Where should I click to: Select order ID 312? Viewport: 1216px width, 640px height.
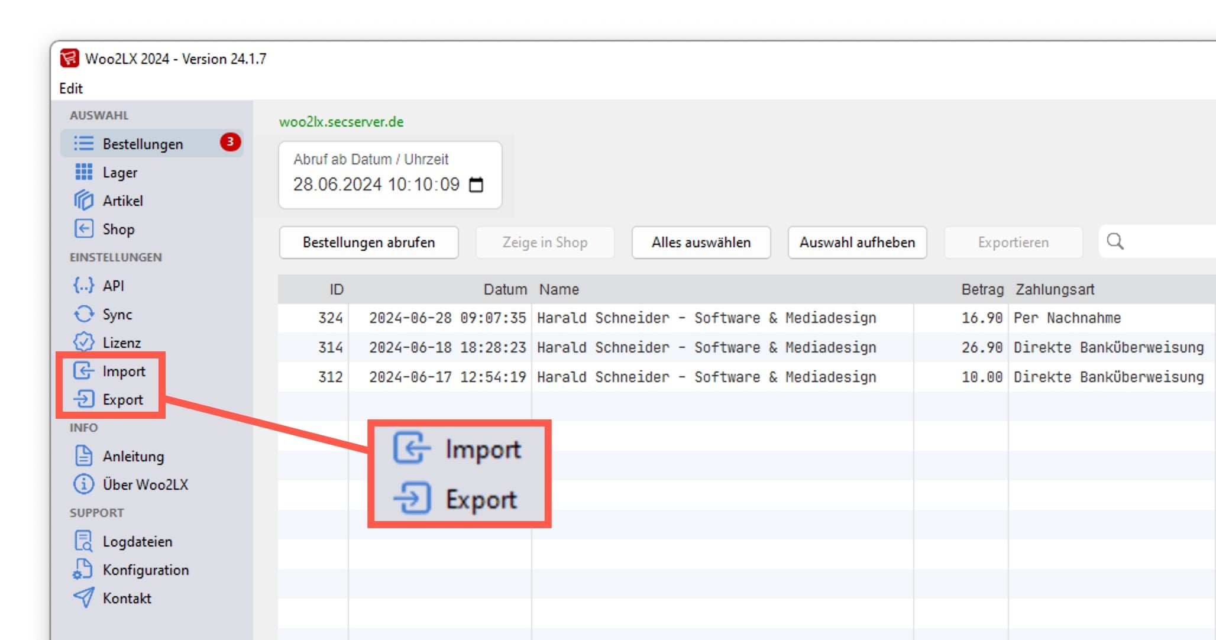tap(331, 377)
